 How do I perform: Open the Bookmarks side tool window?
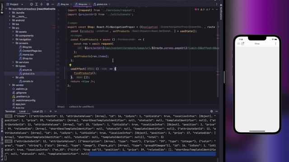coord(2,126)
